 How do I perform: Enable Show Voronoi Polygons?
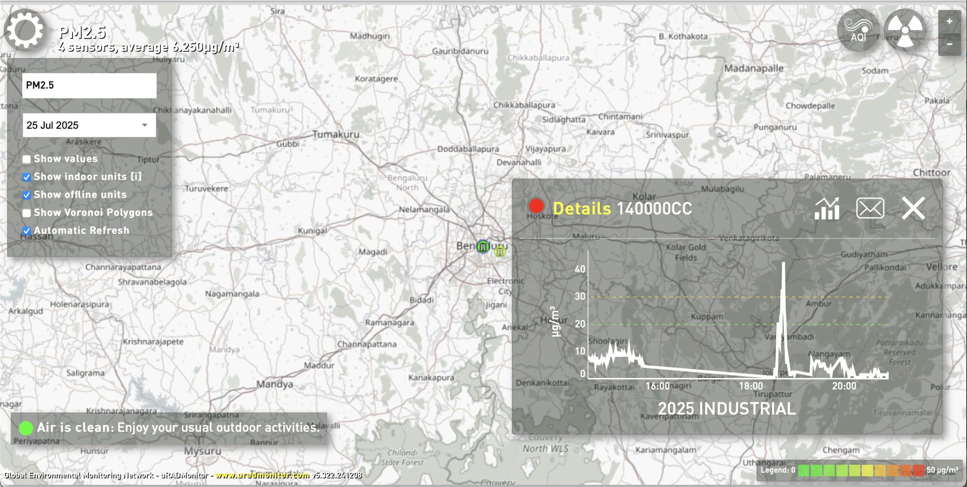(26, 213)
